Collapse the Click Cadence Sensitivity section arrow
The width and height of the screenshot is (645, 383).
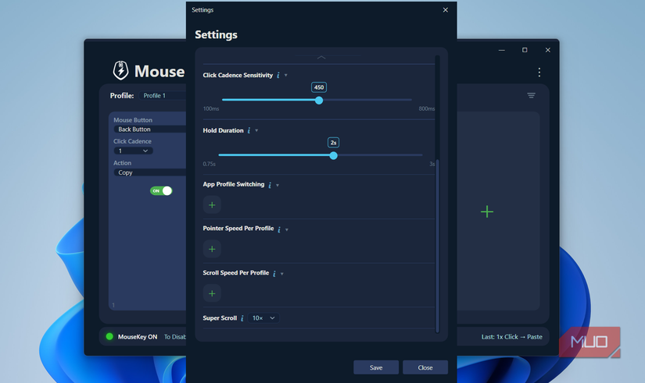(x=286, y=76)
